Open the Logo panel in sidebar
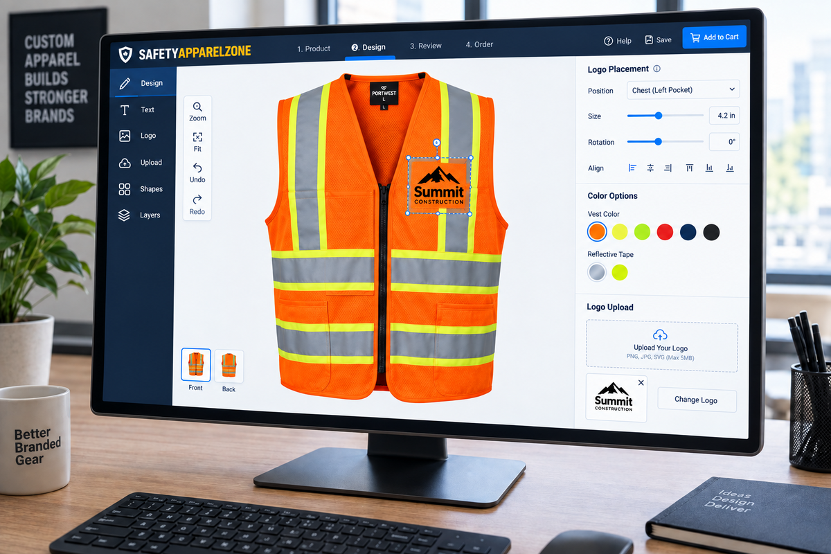 click(138, 136)
